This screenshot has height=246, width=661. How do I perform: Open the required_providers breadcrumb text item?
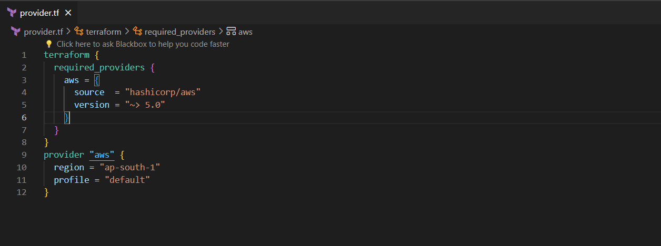(180, 32)
